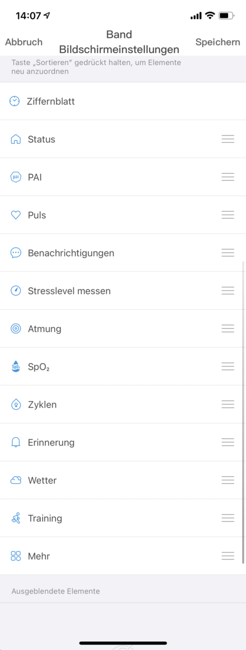Click the Training runner icon
The image size is (246, 650).
point(16,518)
